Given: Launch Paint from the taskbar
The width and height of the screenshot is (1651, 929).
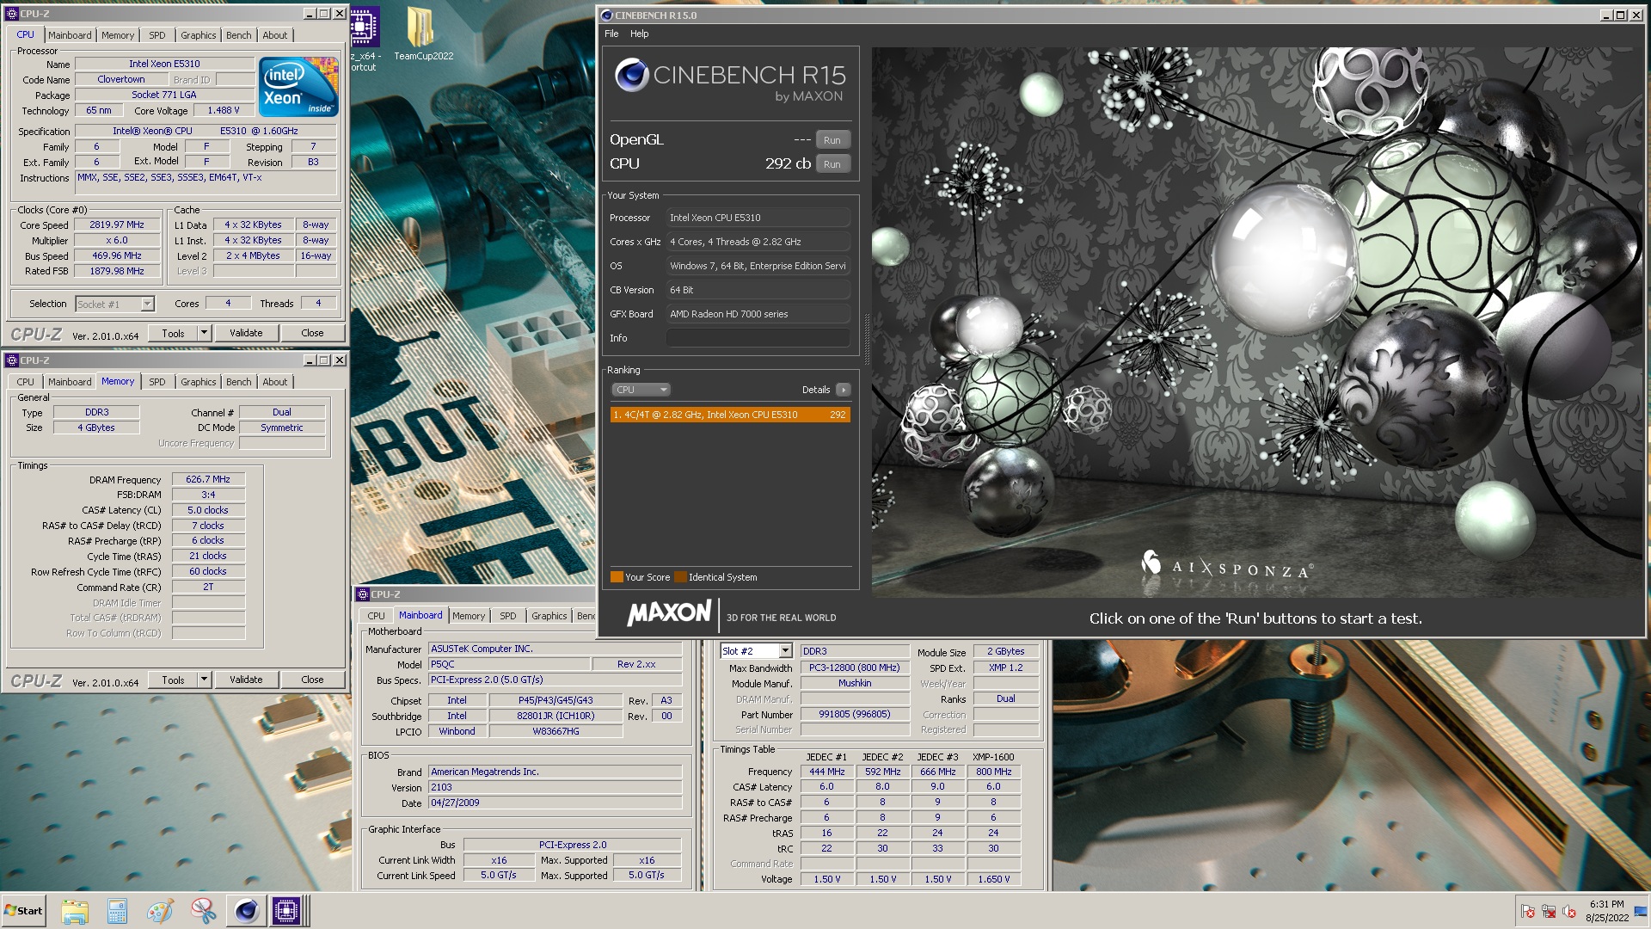Looking at the screenshot, I should (160, 911).
